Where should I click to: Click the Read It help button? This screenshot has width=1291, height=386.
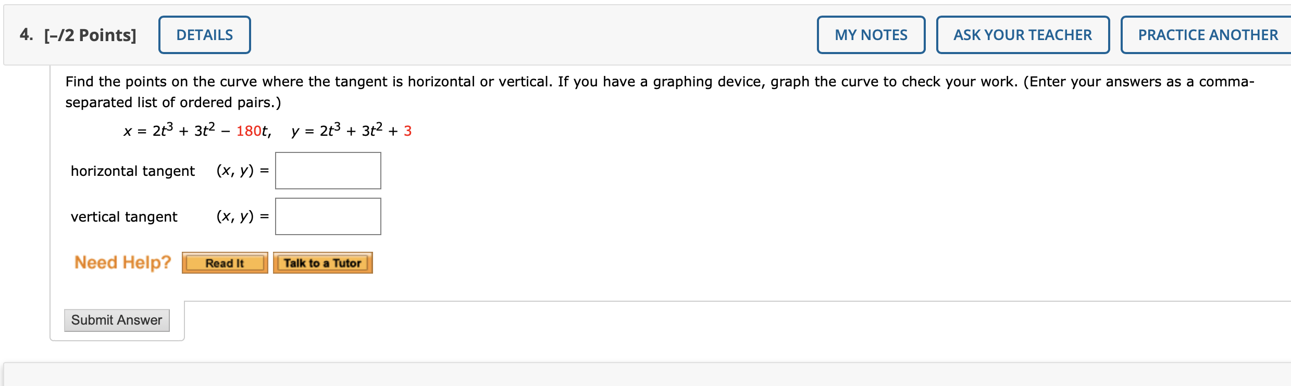point(225,263)
